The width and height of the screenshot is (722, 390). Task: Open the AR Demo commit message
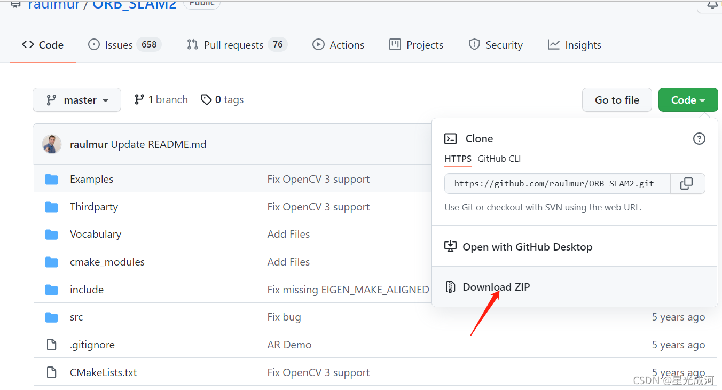click(x=289, y=345)
